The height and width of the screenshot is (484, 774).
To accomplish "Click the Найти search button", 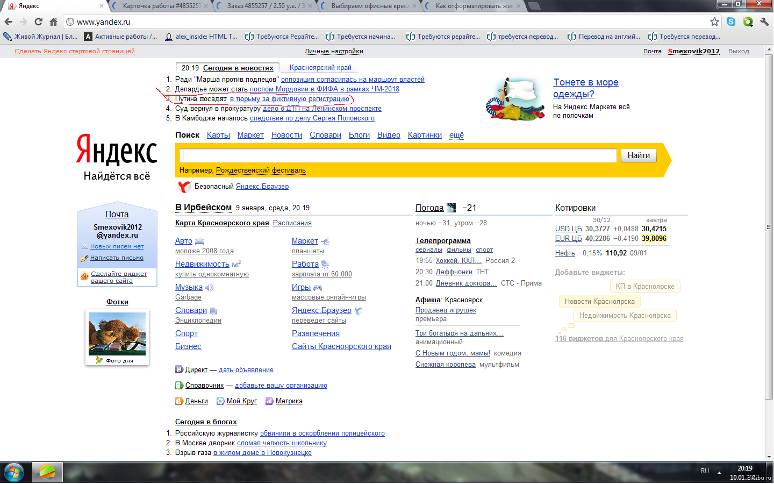I will [x=639, y=155].
